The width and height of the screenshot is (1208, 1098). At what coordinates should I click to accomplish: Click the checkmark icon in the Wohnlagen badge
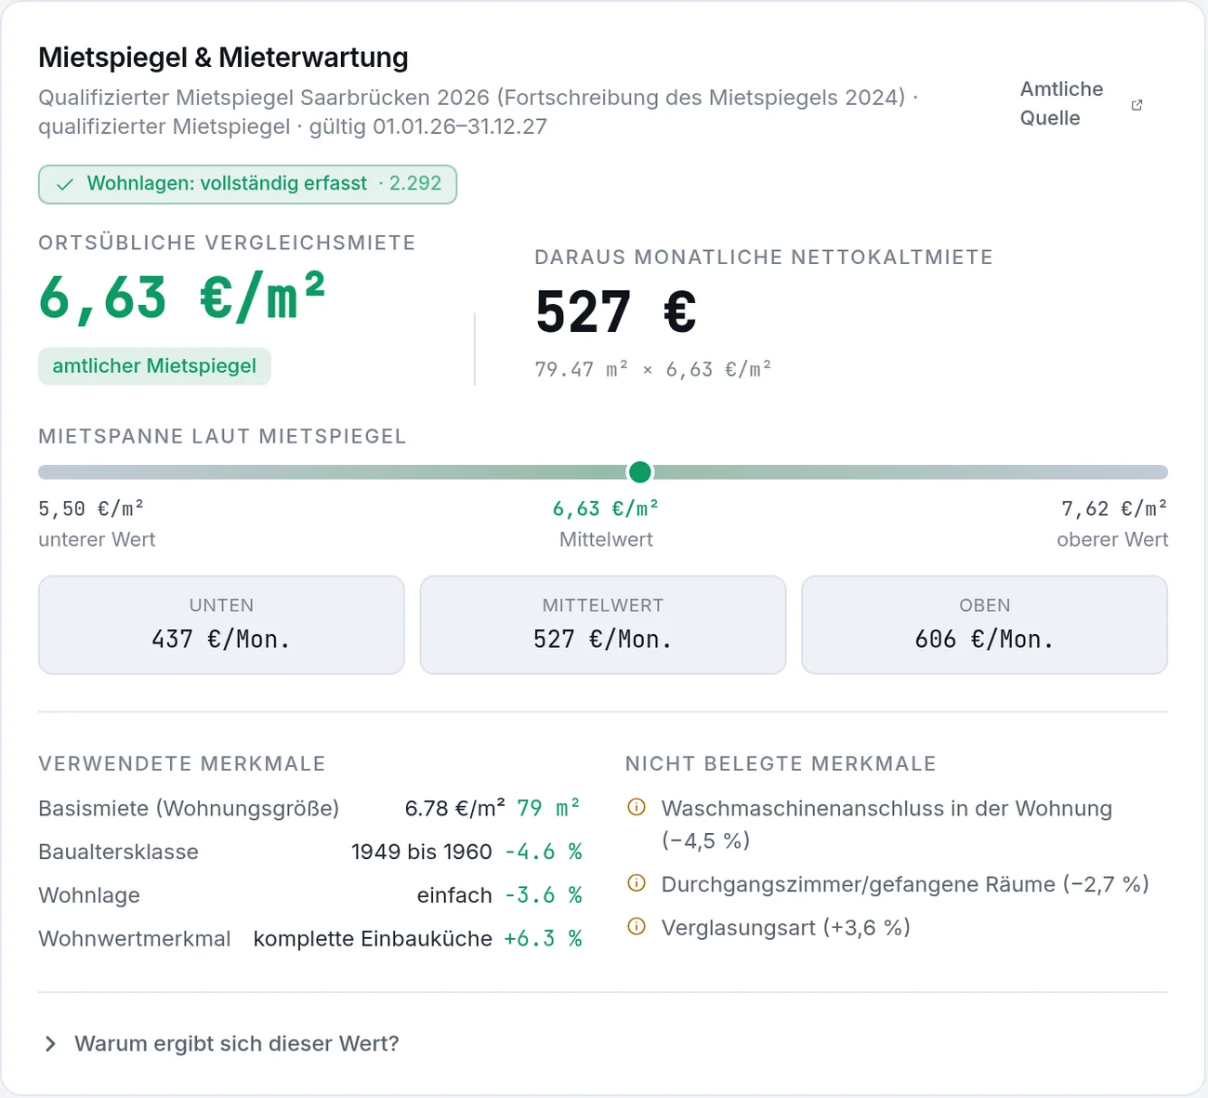pos(65,184)
